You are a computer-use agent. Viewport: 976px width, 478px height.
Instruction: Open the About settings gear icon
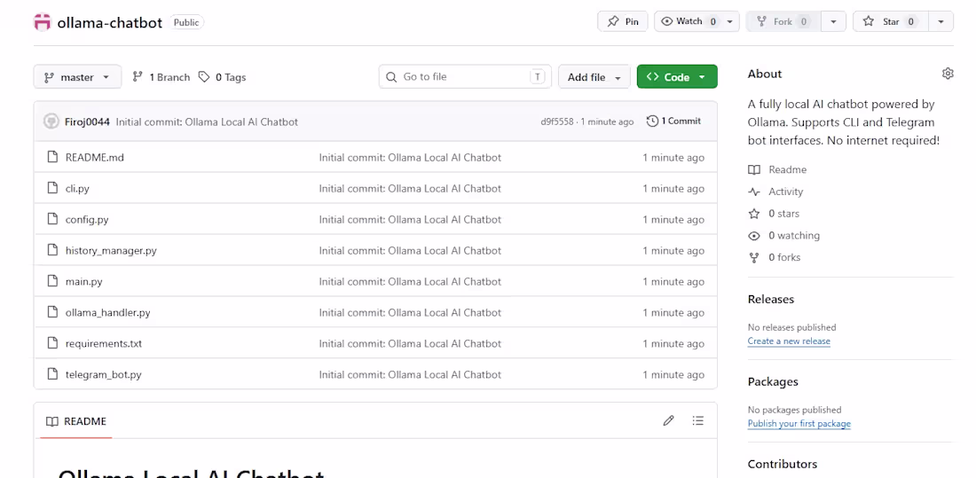[948, 74]
